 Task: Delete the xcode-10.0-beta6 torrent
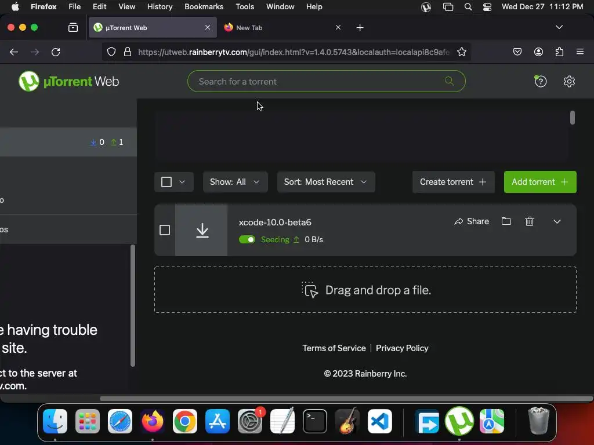[530, 221]
